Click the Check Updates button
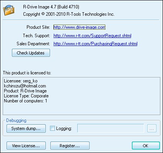The image size is (163, 153). coord(31,53)
